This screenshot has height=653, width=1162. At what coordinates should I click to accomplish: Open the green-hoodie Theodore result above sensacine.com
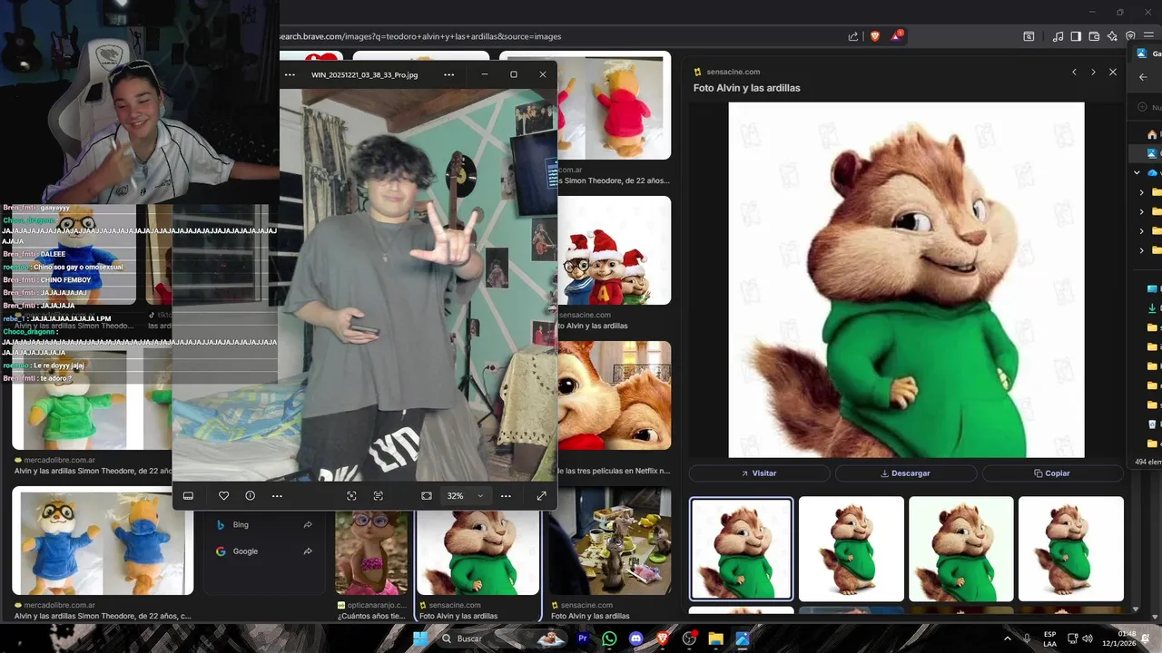(478, 552)
